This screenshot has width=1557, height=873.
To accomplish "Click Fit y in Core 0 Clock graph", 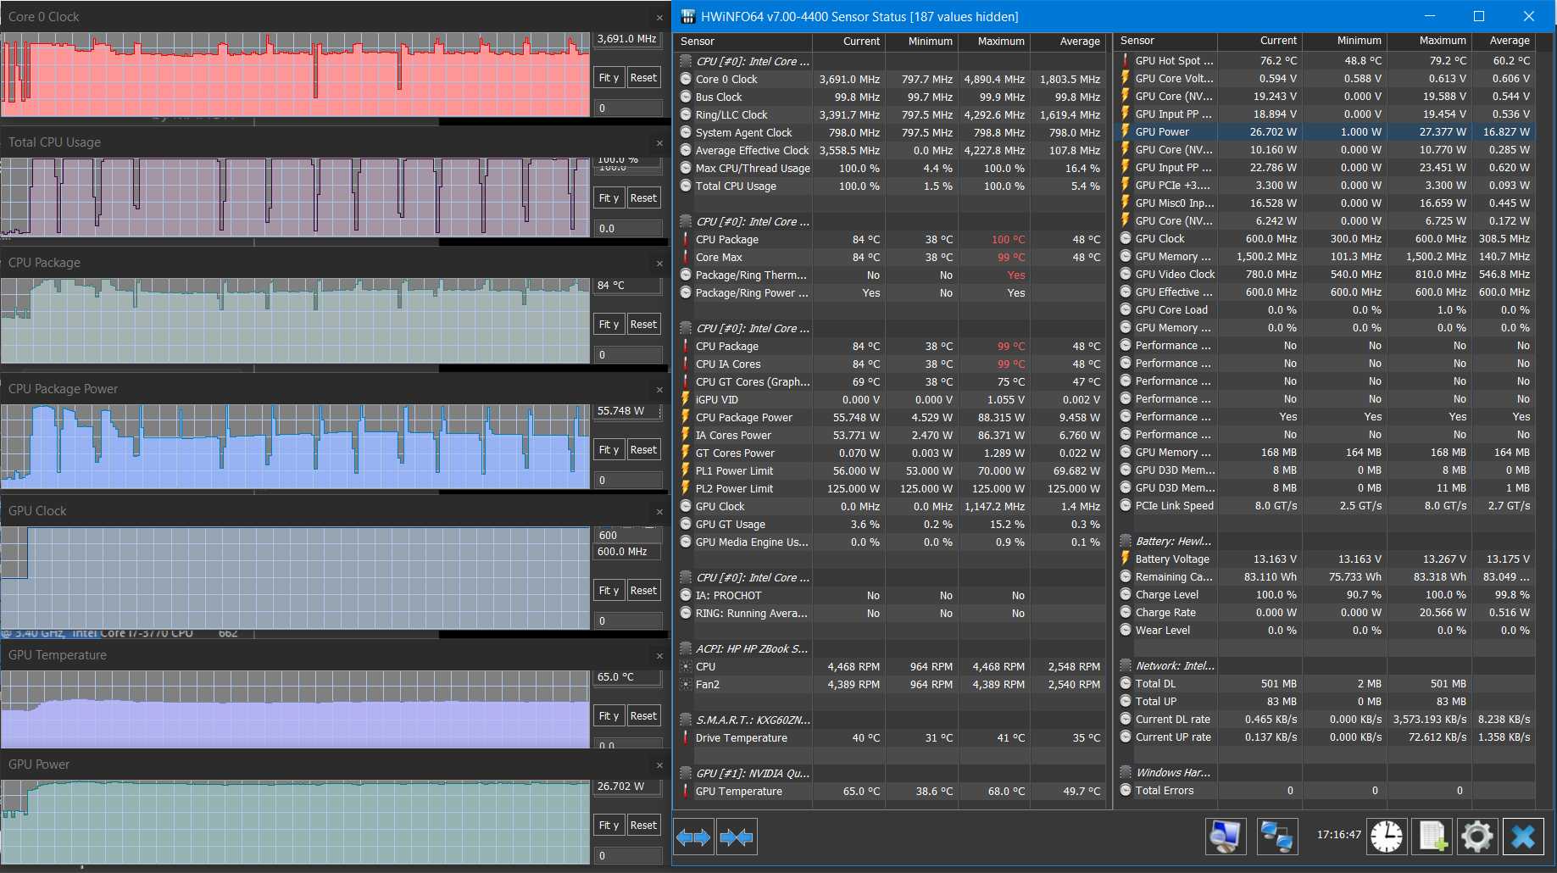I will pyautogui.click(x=609, y=77).
